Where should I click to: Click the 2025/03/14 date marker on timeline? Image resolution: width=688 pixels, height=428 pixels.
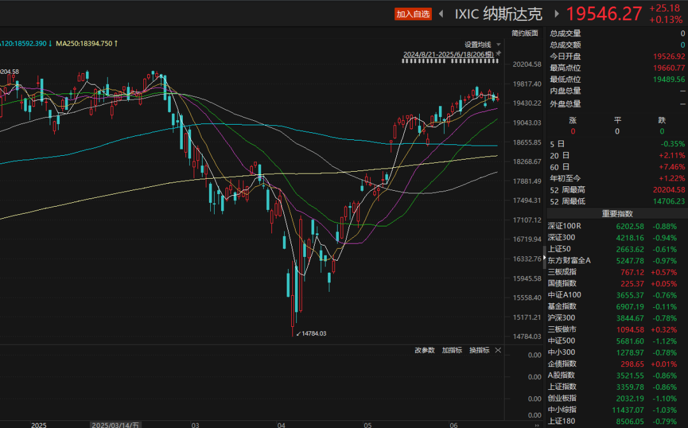click(115, 425)
